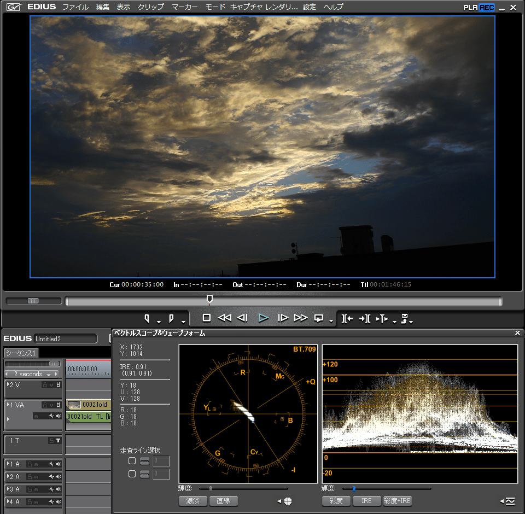525x514 pixels.
Task: Click the Overwrite to timeline icon
Action: point(365,318)
